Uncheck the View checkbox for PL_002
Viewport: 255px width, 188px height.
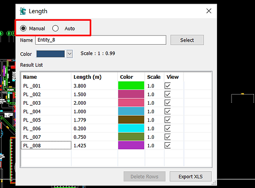pos(168,94)
